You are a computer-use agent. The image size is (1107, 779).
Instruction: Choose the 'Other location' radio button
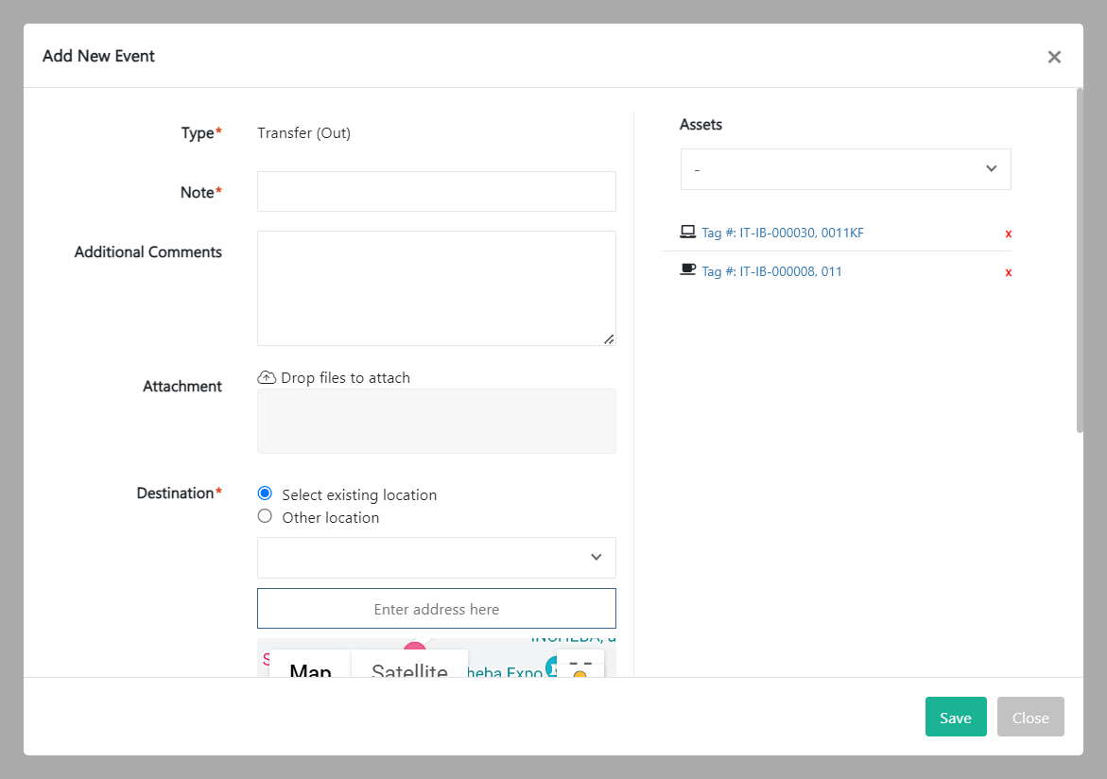265,516
